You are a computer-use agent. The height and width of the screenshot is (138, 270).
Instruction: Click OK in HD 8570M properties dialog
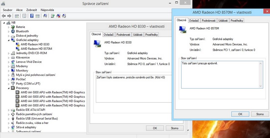click(x=240, y=114)
